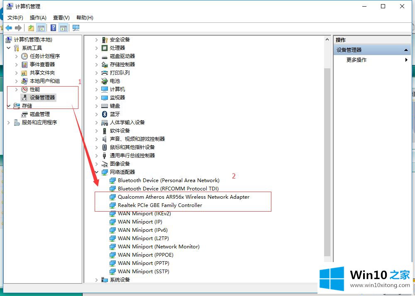The height and width of the screenshot is (296, 415).
Task: Select 计算机 category in device list
Action: tap(117, 89)
